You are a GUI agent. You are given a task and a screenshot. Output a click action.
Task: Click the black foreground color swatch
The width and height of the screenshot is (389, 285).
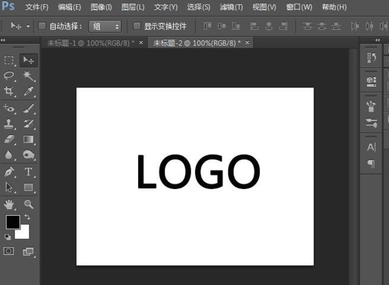[x=13, y=222]
